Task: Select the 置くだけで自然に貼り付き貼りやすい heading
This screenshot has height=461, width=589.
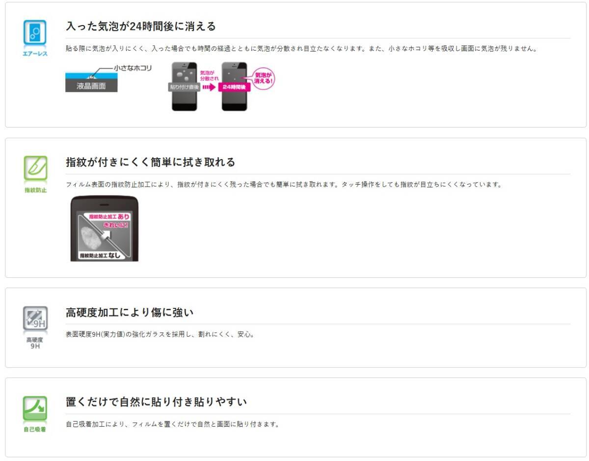Action: point(156,402)
